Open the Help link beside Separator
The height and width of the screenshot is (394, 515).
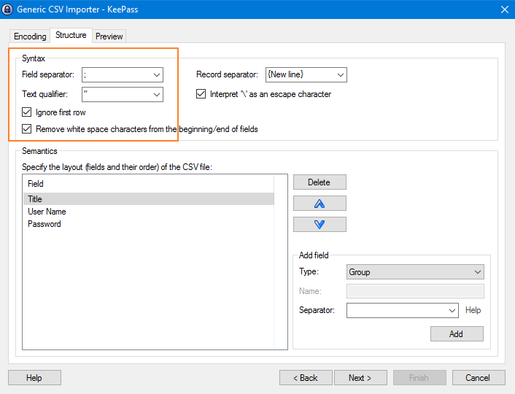click(473, 310)
